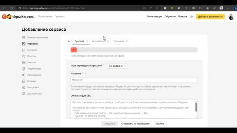237x133 pixels.
Task: Open Дистрибуция in sidebar
Action: (x=32, y=93)
